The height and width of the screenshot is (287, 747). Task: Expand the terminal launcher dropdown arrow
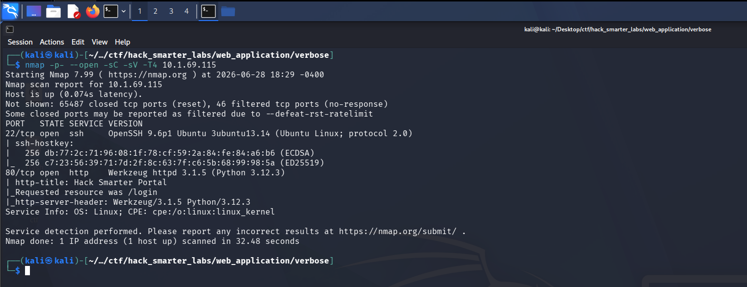(x=124, y=11)
